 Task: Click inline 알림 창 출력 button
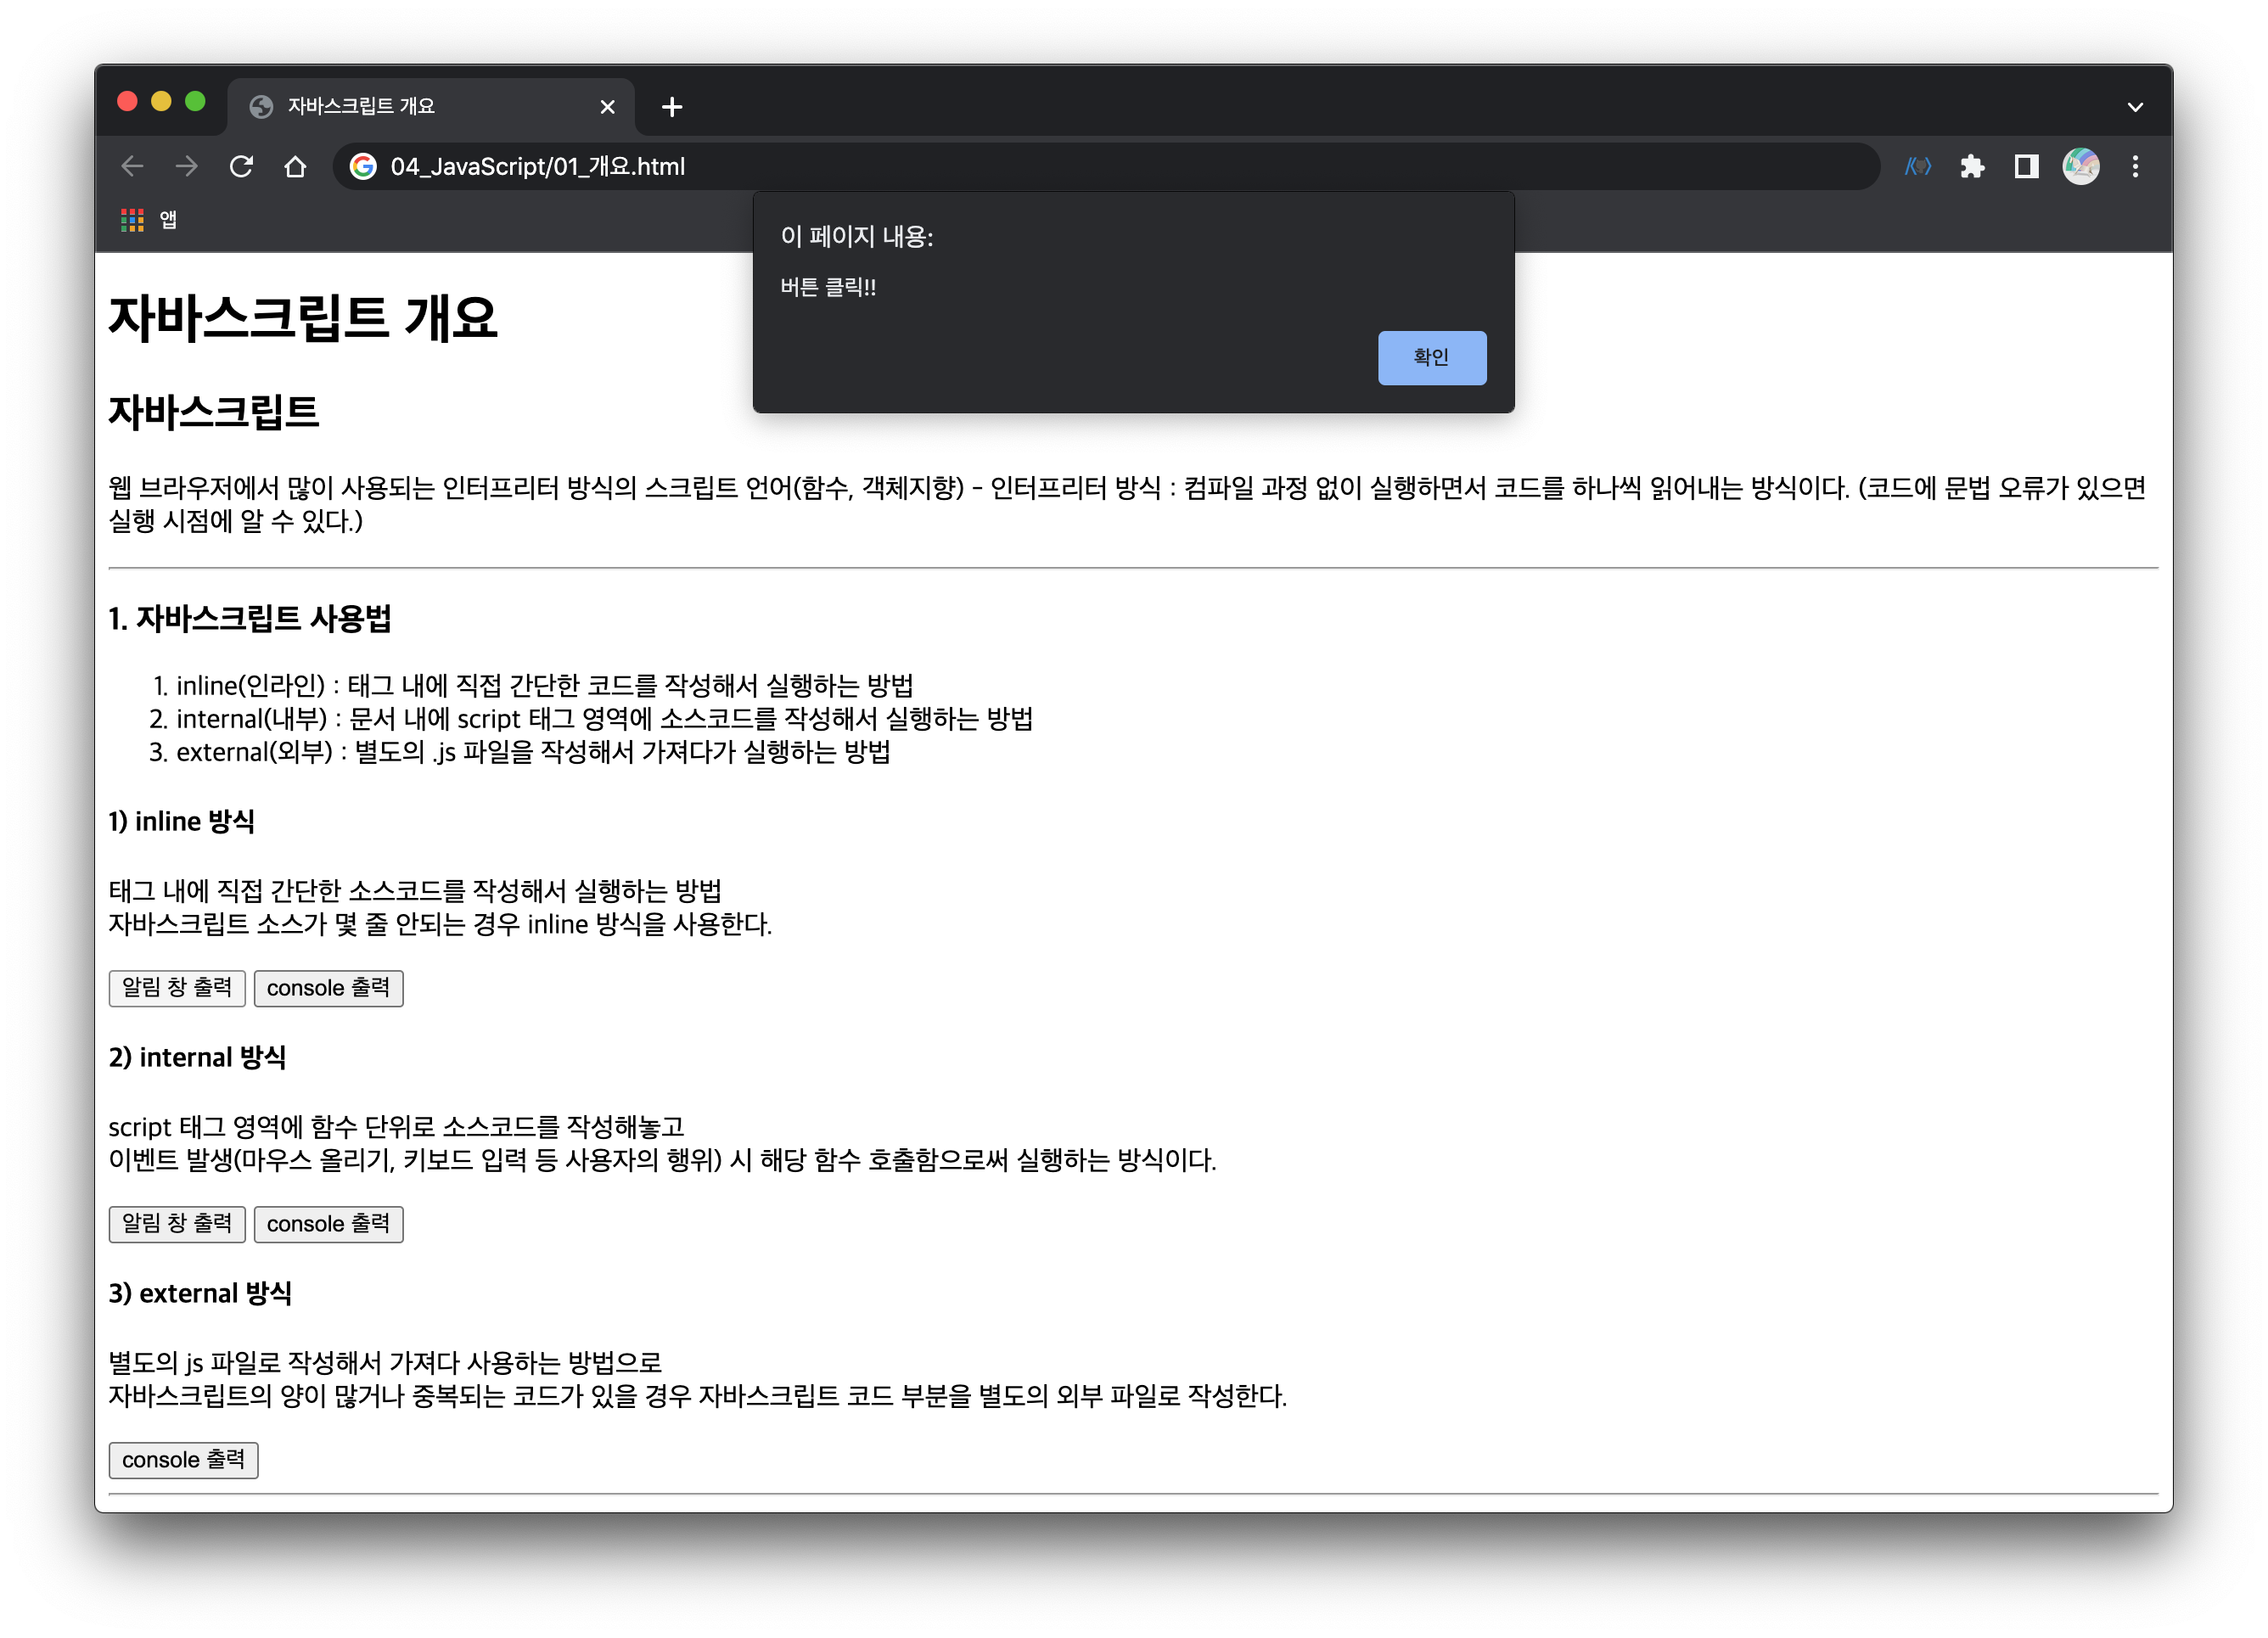[x=177, y=988]
